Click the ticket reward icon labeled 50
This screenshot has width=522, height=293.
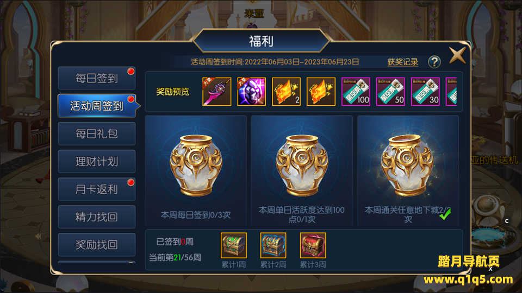point(390,92)
